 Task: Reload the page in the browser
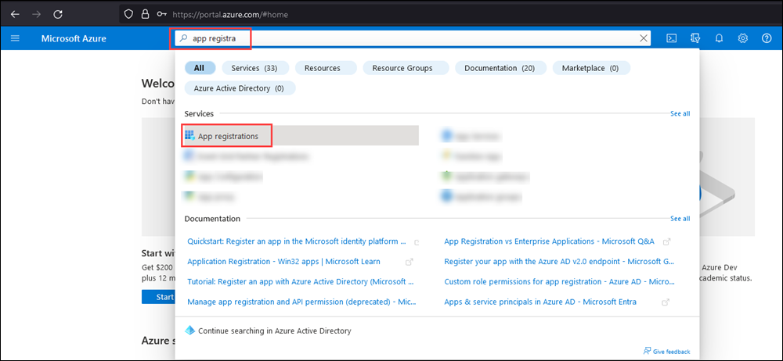point(58,14)
